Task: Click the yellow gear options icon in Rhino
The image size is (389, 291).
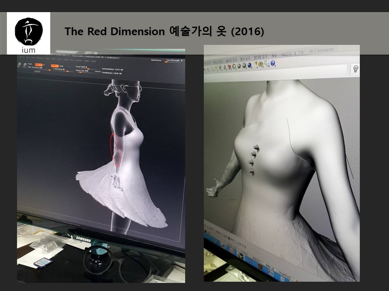Action: pos(261,64)
